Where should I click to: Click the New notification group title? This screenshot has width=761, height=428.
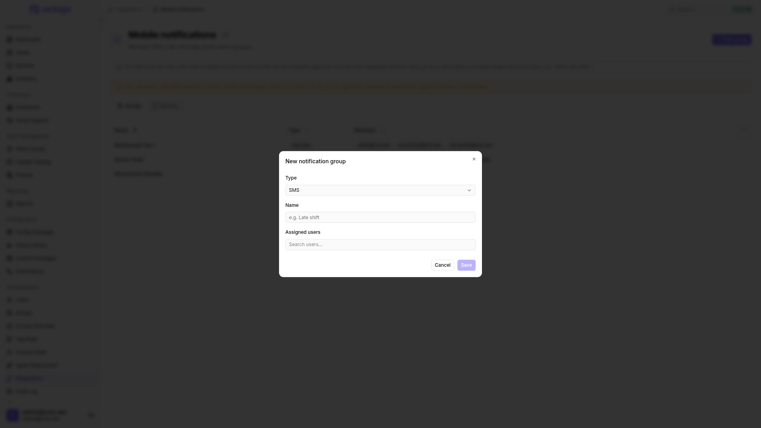click(x=315, y=161)
